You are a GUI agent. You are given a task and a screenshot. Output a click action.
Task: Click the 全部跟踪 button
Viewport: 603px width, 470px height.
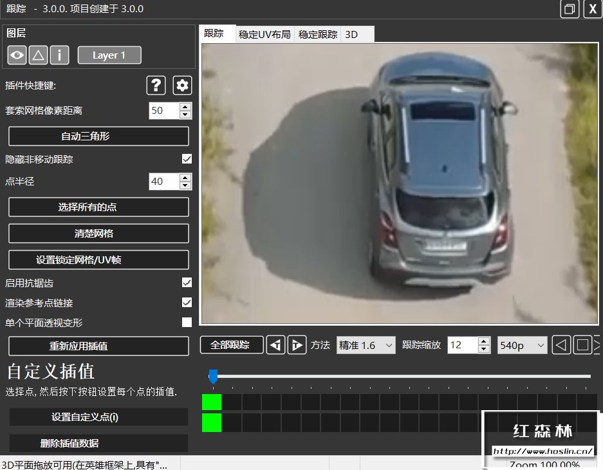[x=232, y=345]
